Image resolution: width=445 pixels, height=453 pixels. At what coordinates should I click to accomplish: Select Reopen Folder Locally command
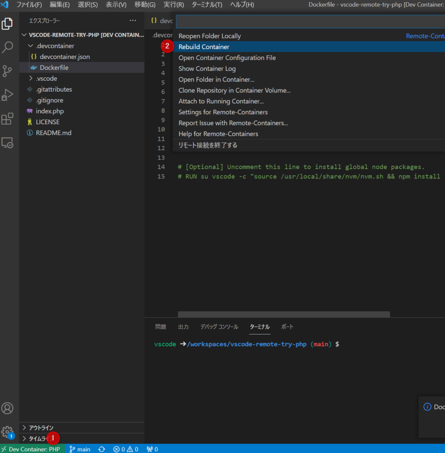[309, 36]
